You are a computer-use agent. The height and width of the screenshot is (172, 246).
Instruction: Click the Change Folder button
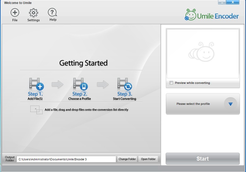tap(127, 159)
